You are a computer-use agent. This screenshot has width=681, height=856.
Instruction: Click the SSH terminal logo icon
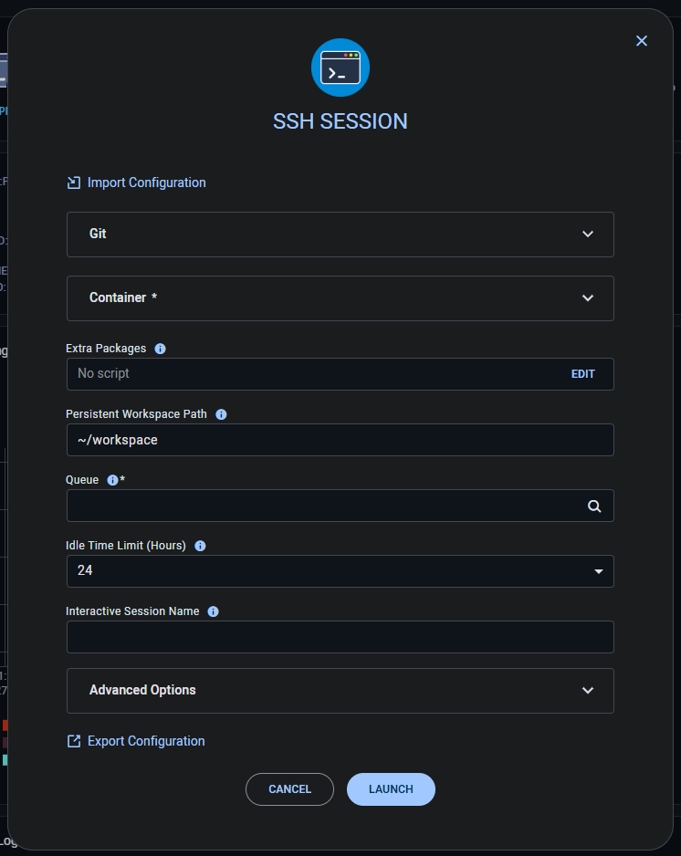pos(340,68)
